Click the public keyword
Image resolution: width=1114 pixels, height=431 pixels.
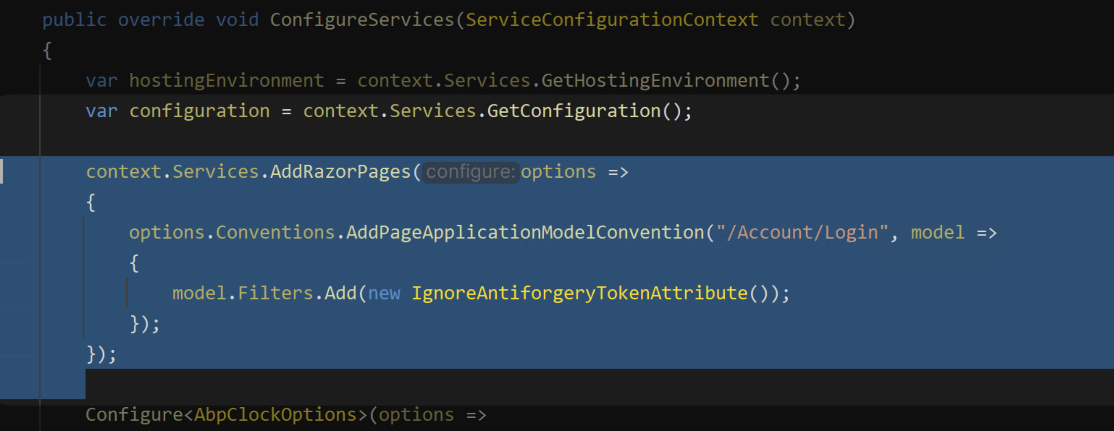pyautogui.click(x=75, y=20)
